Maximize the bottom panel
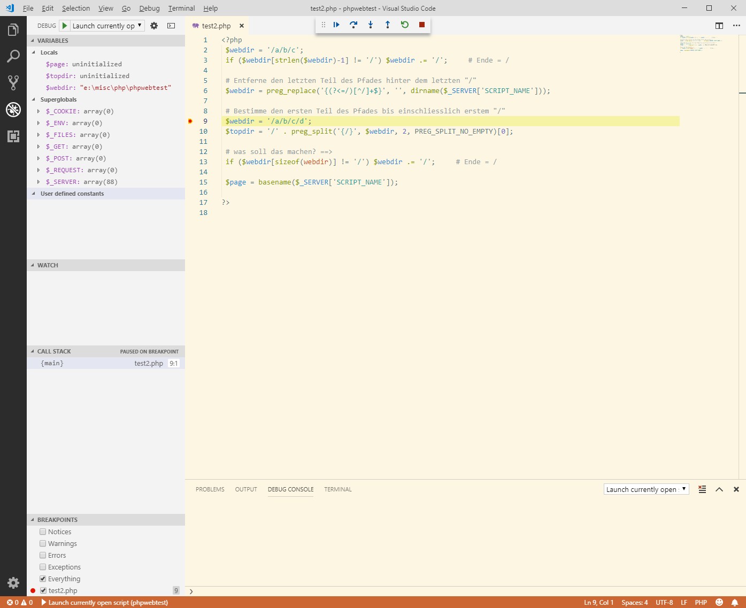The image size is (746, 608). [719, 489]
